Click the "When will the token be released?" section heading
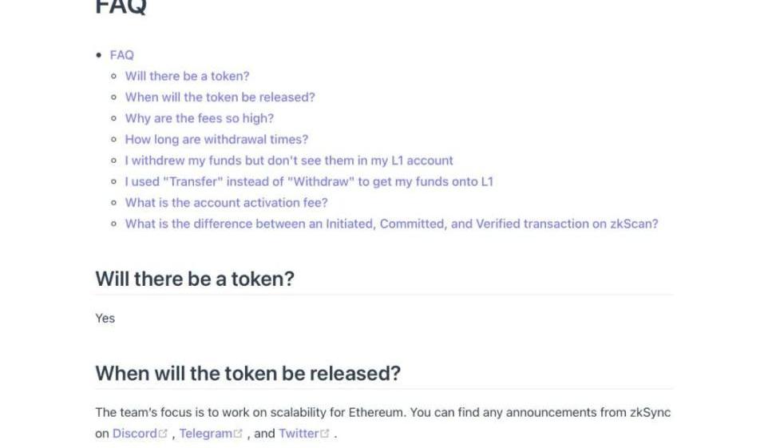 (x=247, y=373)
